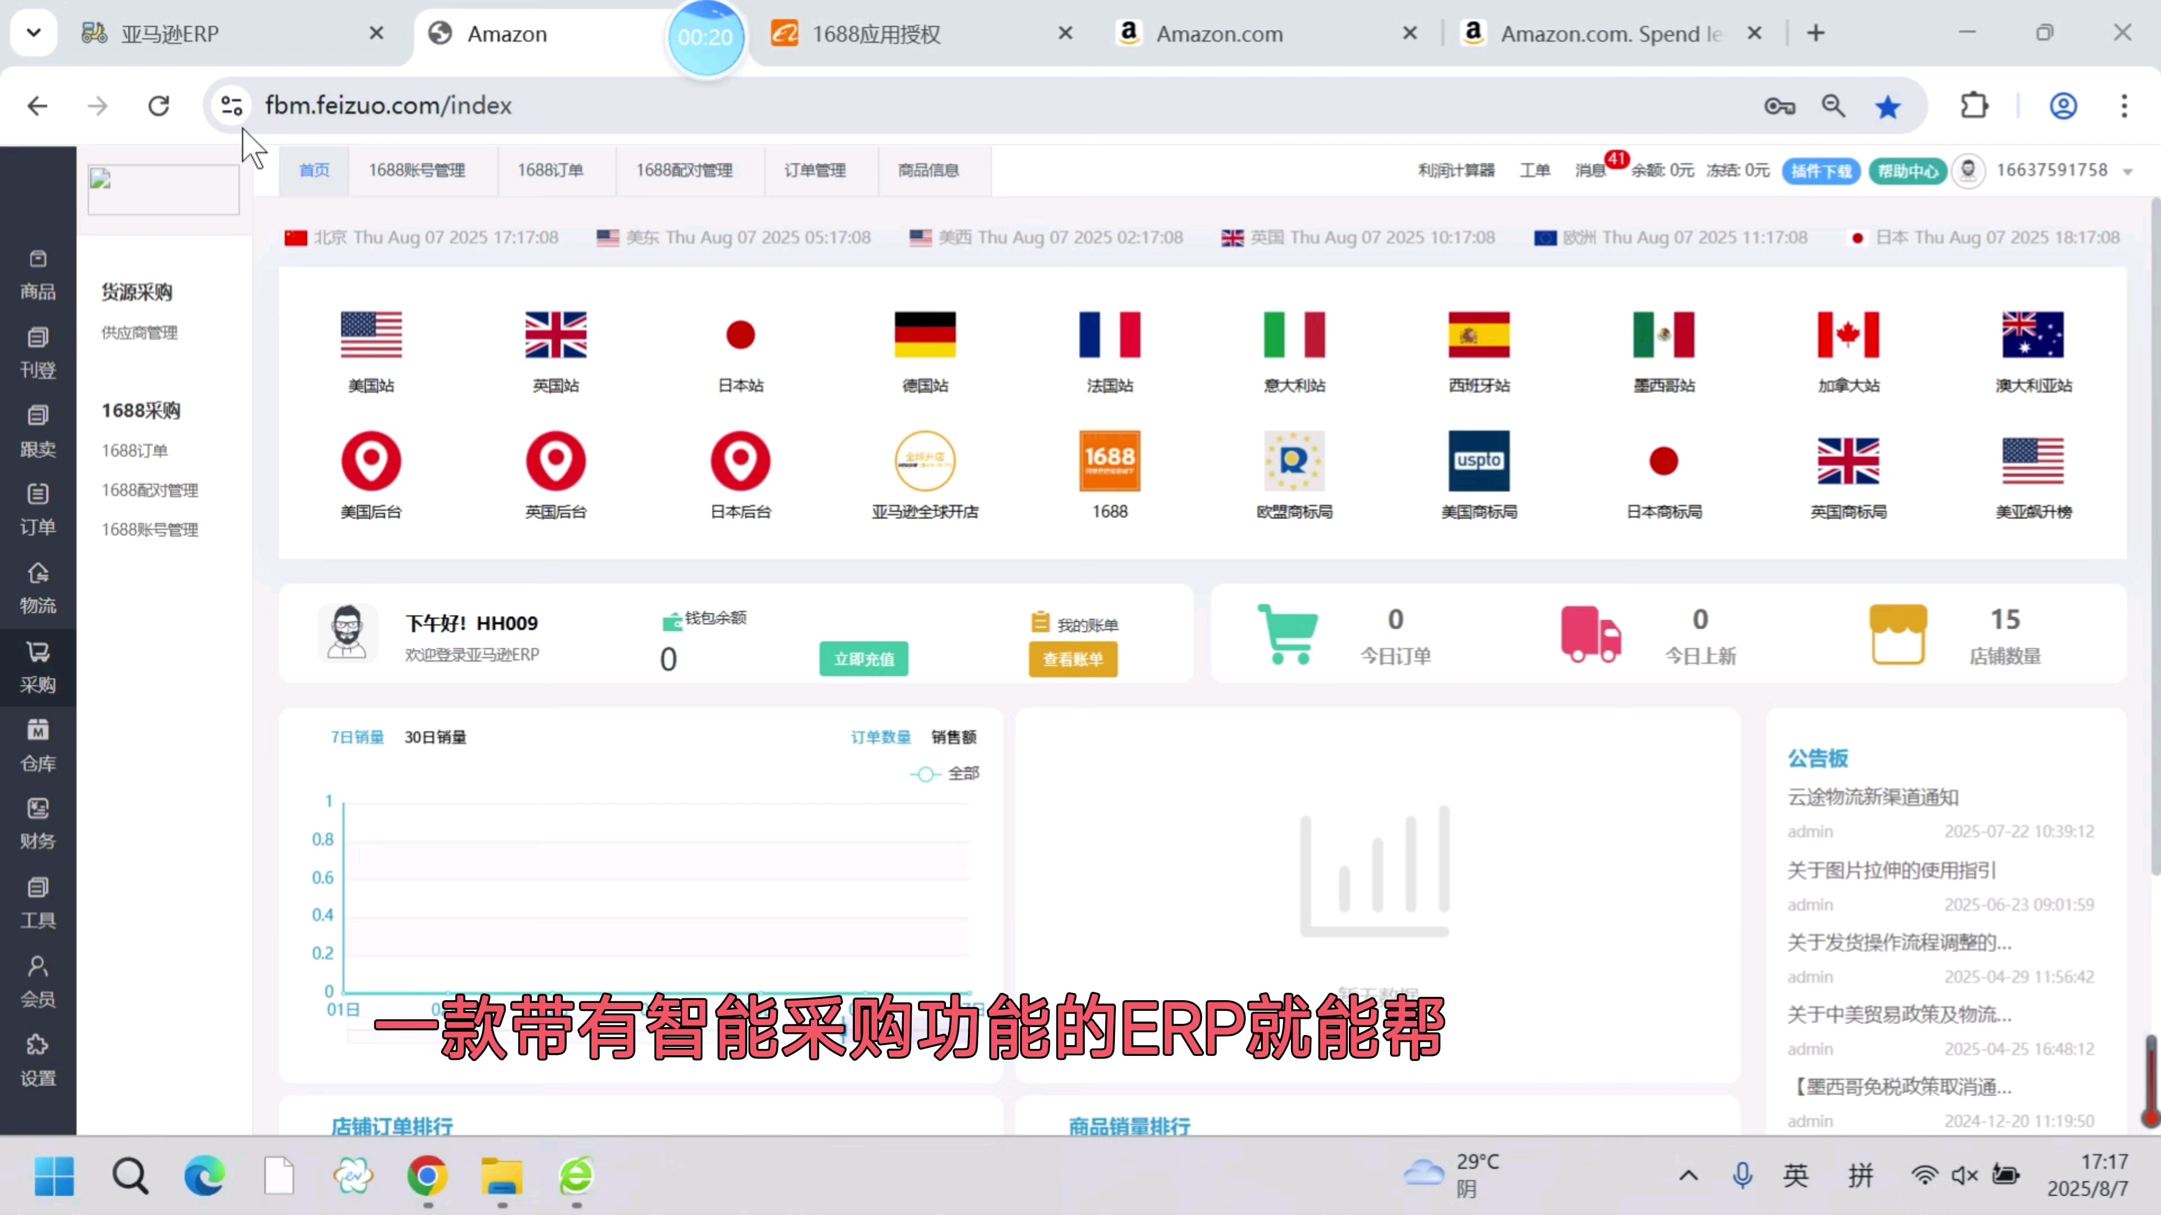The height and width of the screenshot is (1215, 2161).
Task: Open the 墨西哥站 Mexico flag shortcut
Action: (x=1664, y=335)
